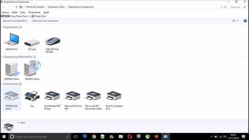Select Send To OneNote 2013 printer

click(x=114, y=96)
